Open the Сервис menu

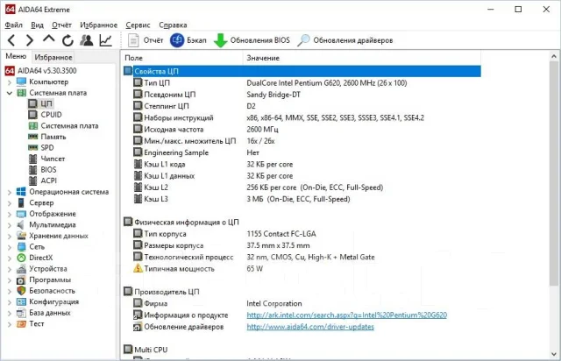138,25
